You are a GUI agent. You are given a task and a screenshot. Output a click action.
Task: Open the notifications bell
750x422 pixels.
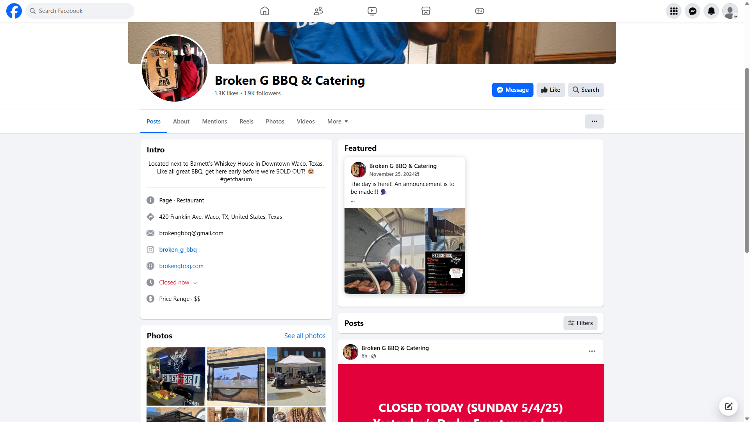click(x=711, y=11)
